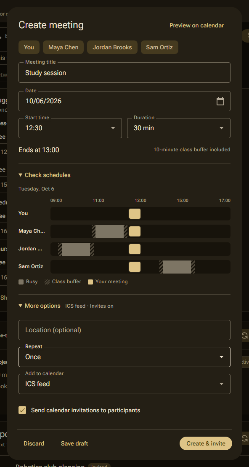
Task: Focus the Location (optional) field
Action: 124,330
